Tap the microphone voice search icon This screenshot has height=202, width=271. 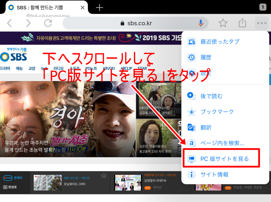point(201,23)
